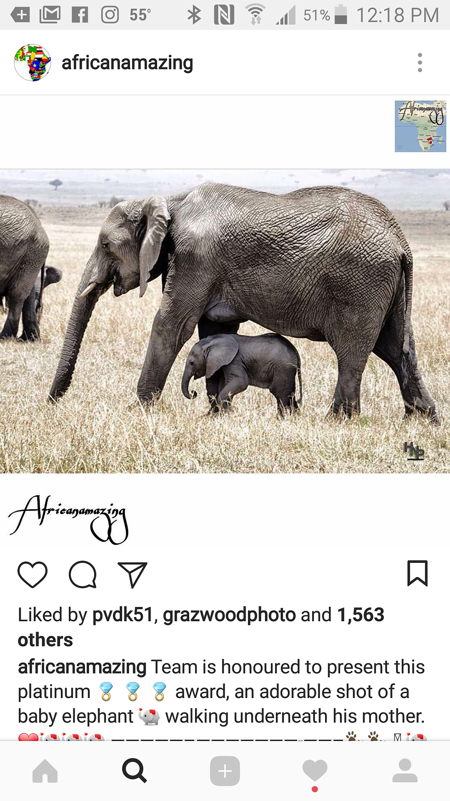Image resolution: width=450 pixels, height=801 pixels.
Task: Open africanamazing username in header
Action: pos(127,63)
